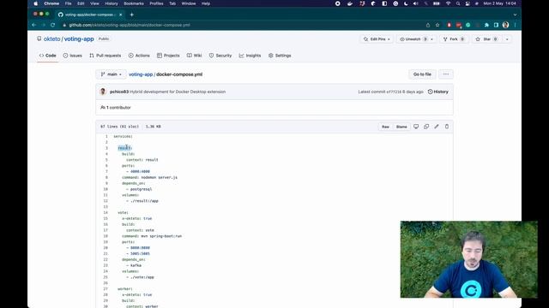Open the voting-app repository title link

pyautogui.click(x=79, y=39)
